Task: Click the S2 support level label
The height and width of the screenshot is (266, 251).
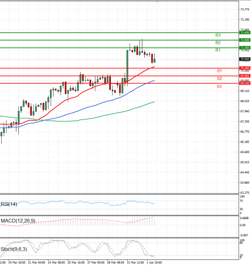Action: pyautogui.click(x=219, y=79)
